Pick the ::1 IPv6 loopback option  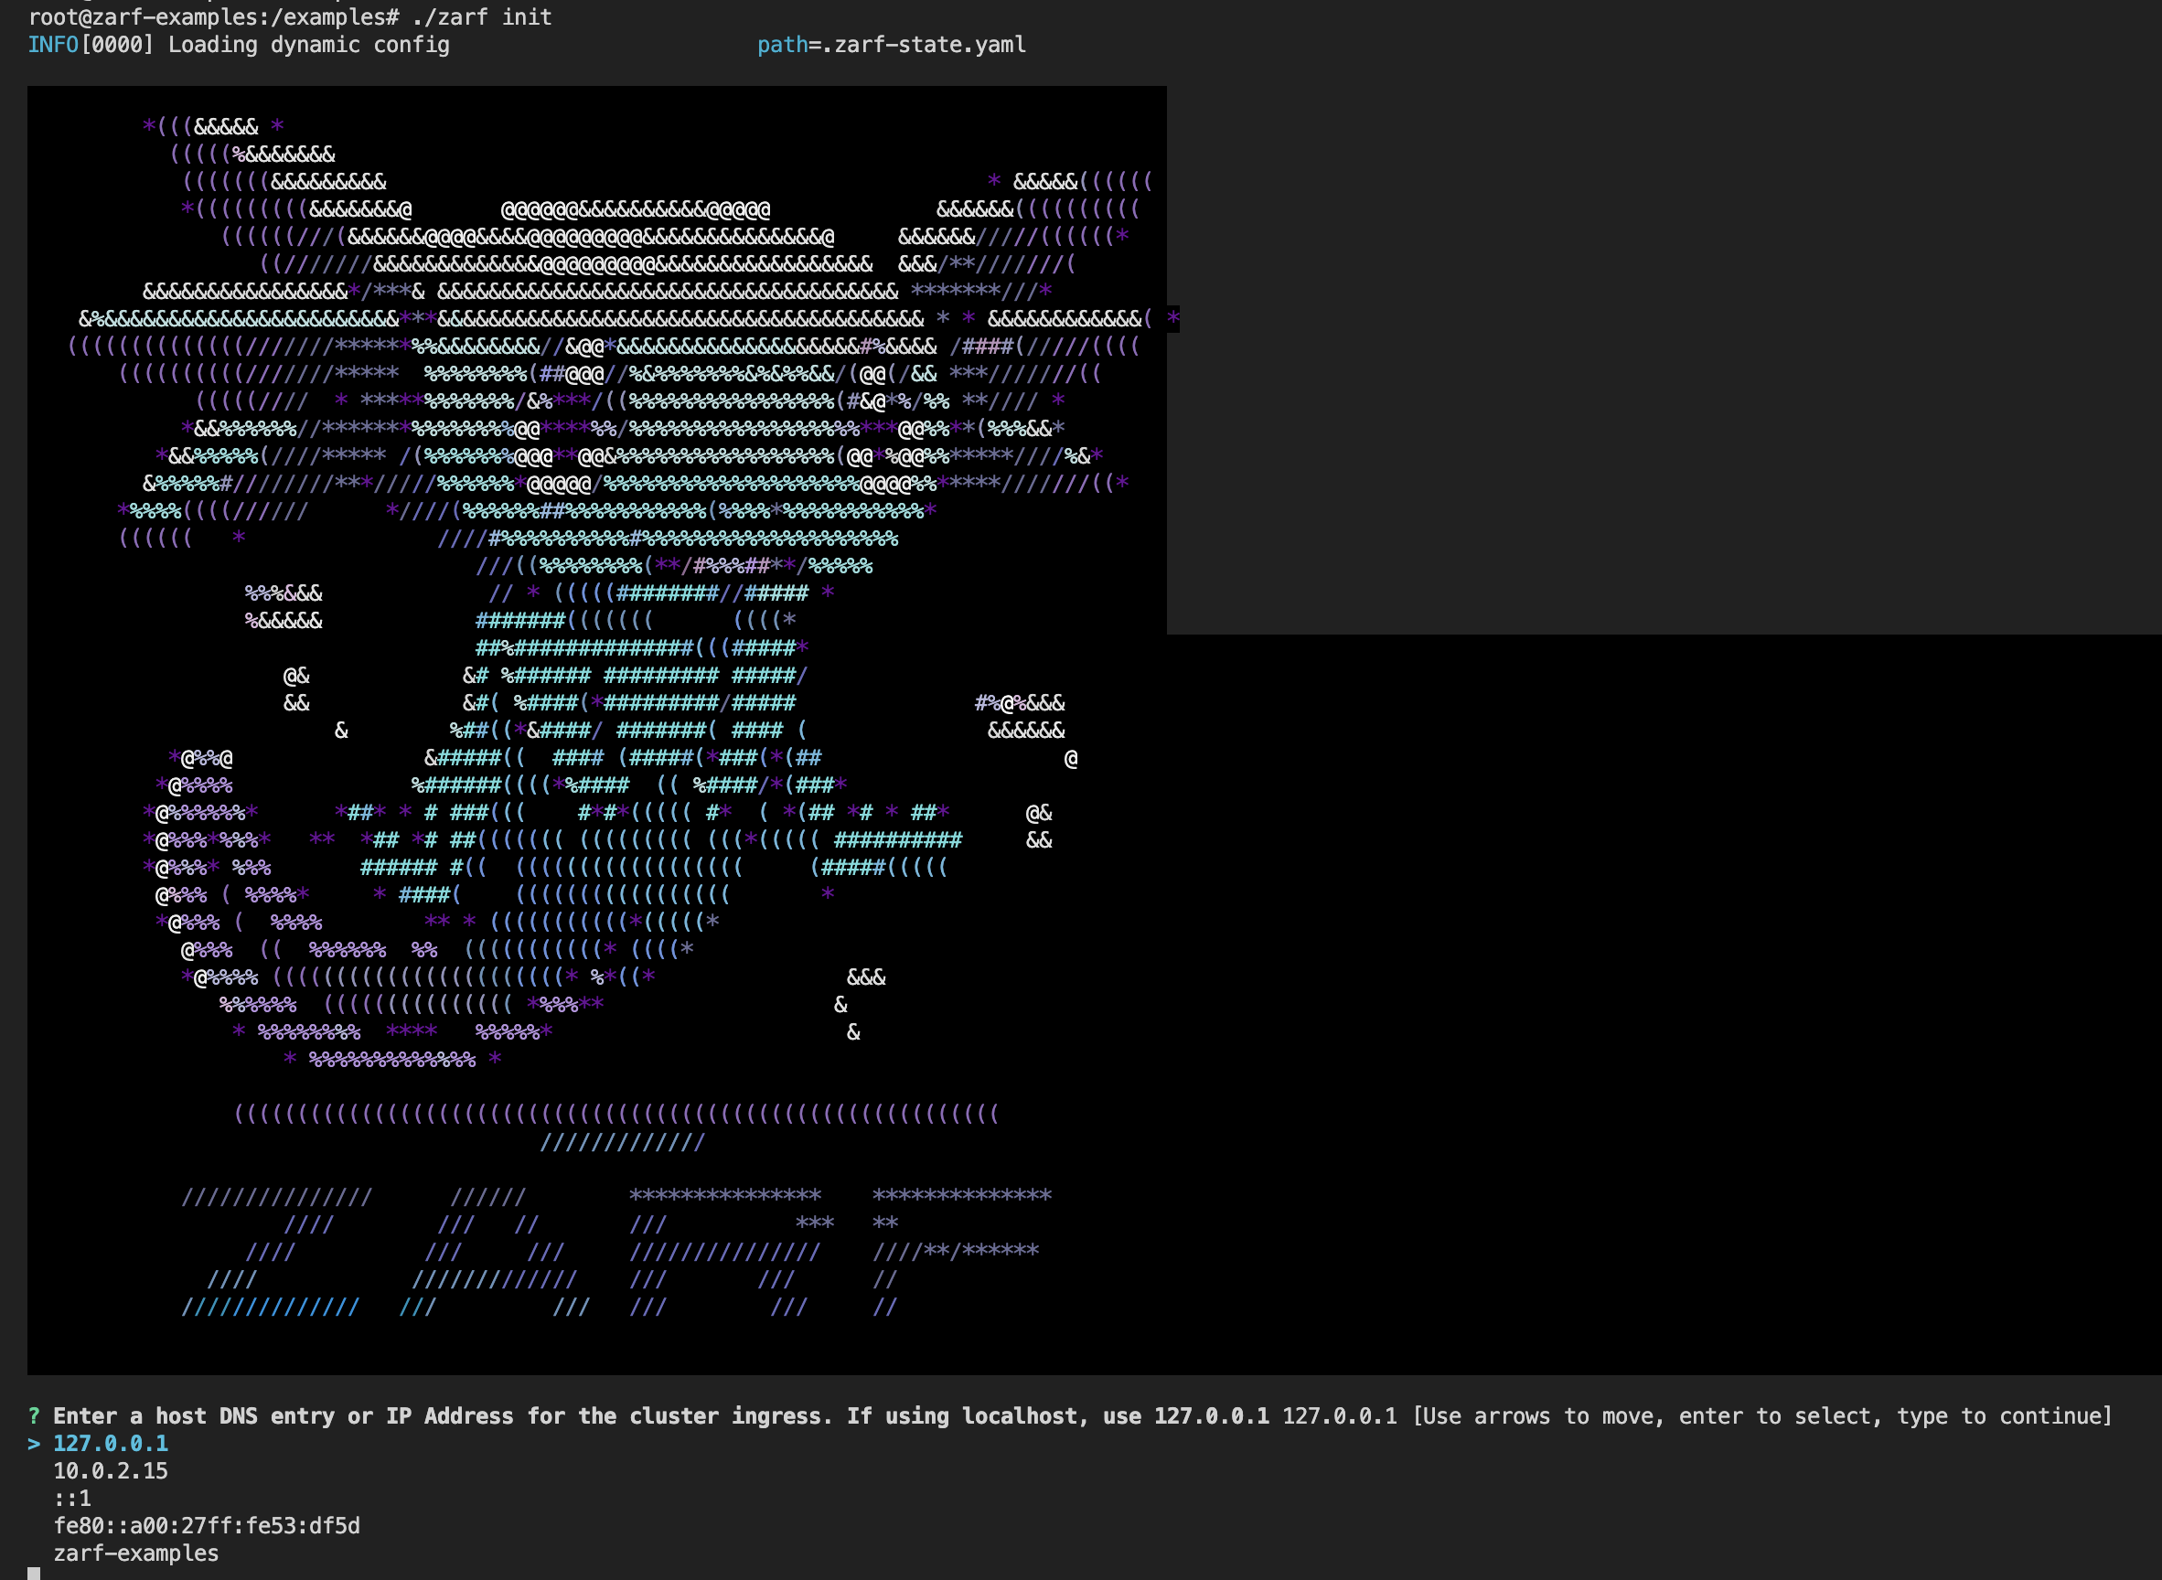coord(72,1499)
